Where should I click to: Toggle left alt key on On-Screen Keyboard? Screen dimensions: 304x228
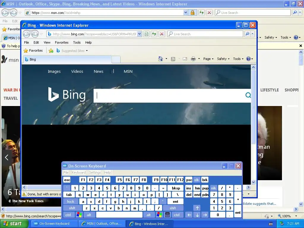89,215
